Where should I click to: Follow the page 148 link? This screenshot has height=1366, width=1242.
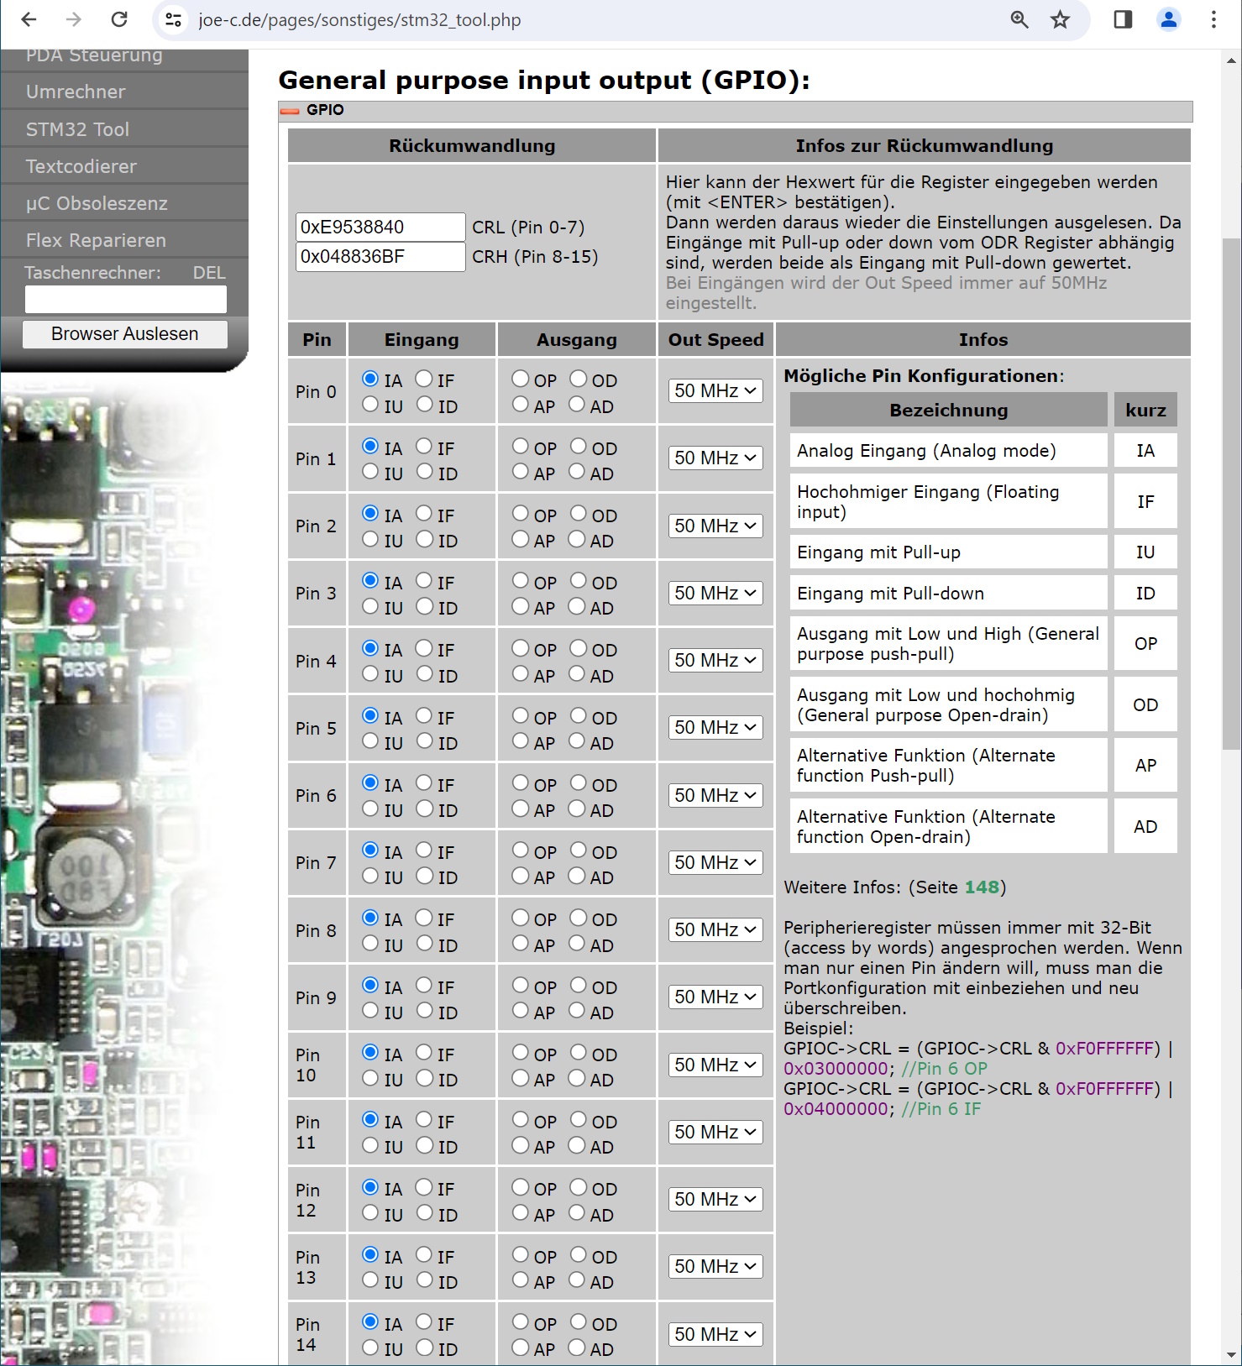(981, 887)
